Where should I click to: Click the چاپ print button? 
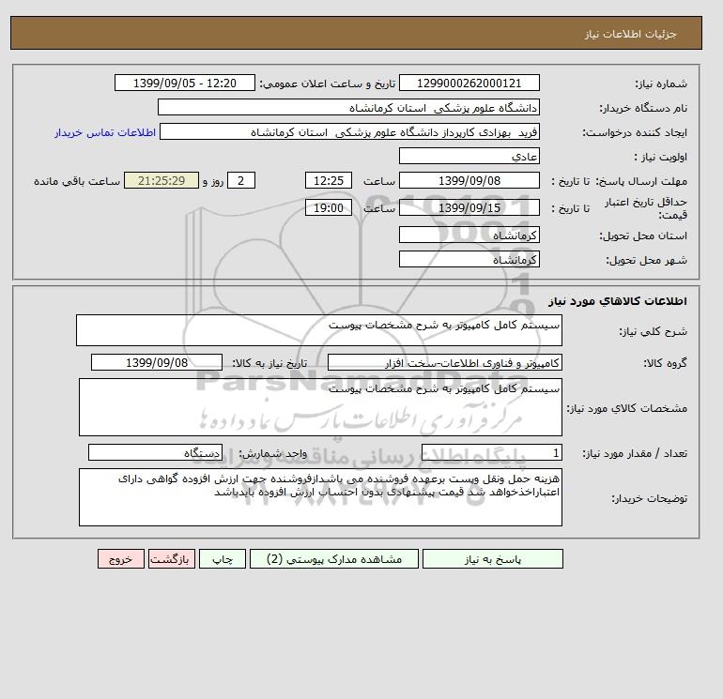tap(223, 559)
